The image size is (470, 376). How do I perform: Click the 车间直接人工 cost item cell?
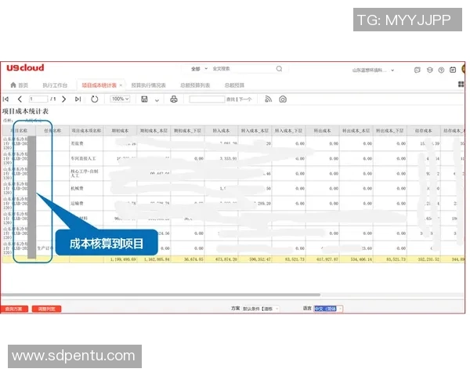[x=86, y=158]
